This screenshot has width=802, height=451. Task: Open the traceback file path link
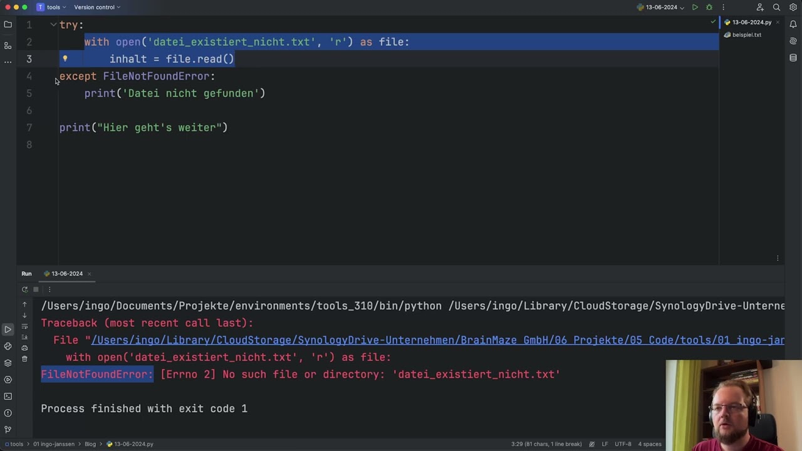438,340
